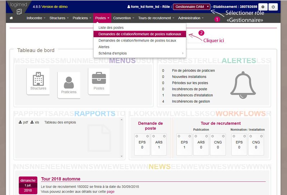The width and height of the screenshot is (287, 195).
Task: Click Incohérences de poste alert
Action: point(189,89)
